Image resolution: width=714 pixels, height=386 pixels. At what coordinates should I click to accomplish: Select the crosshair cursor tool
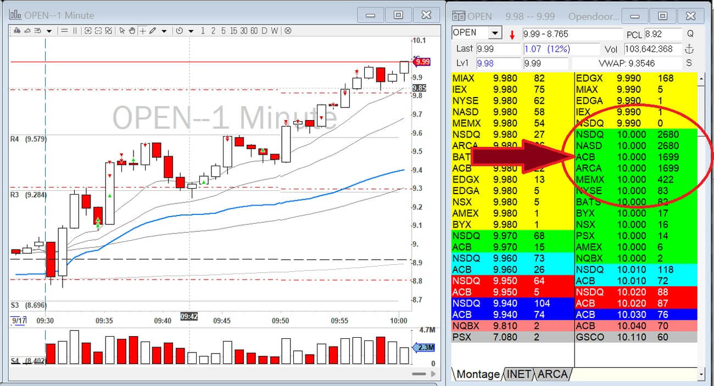coord(143,31)
